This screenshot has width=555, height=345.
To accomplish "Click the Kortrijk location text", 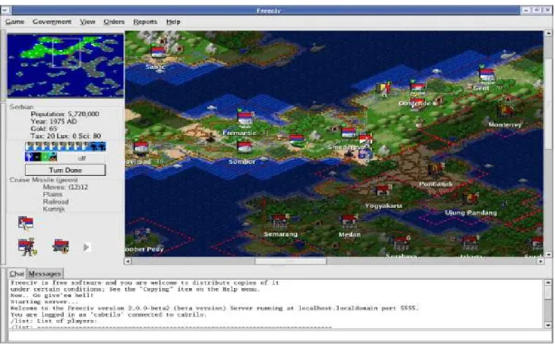I will coord(54,209).
